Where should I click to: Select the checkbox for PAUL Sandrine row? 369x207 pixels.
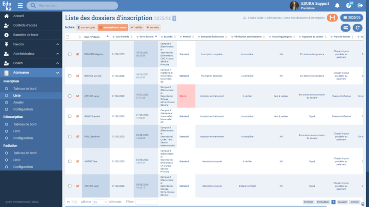[70, 137]
